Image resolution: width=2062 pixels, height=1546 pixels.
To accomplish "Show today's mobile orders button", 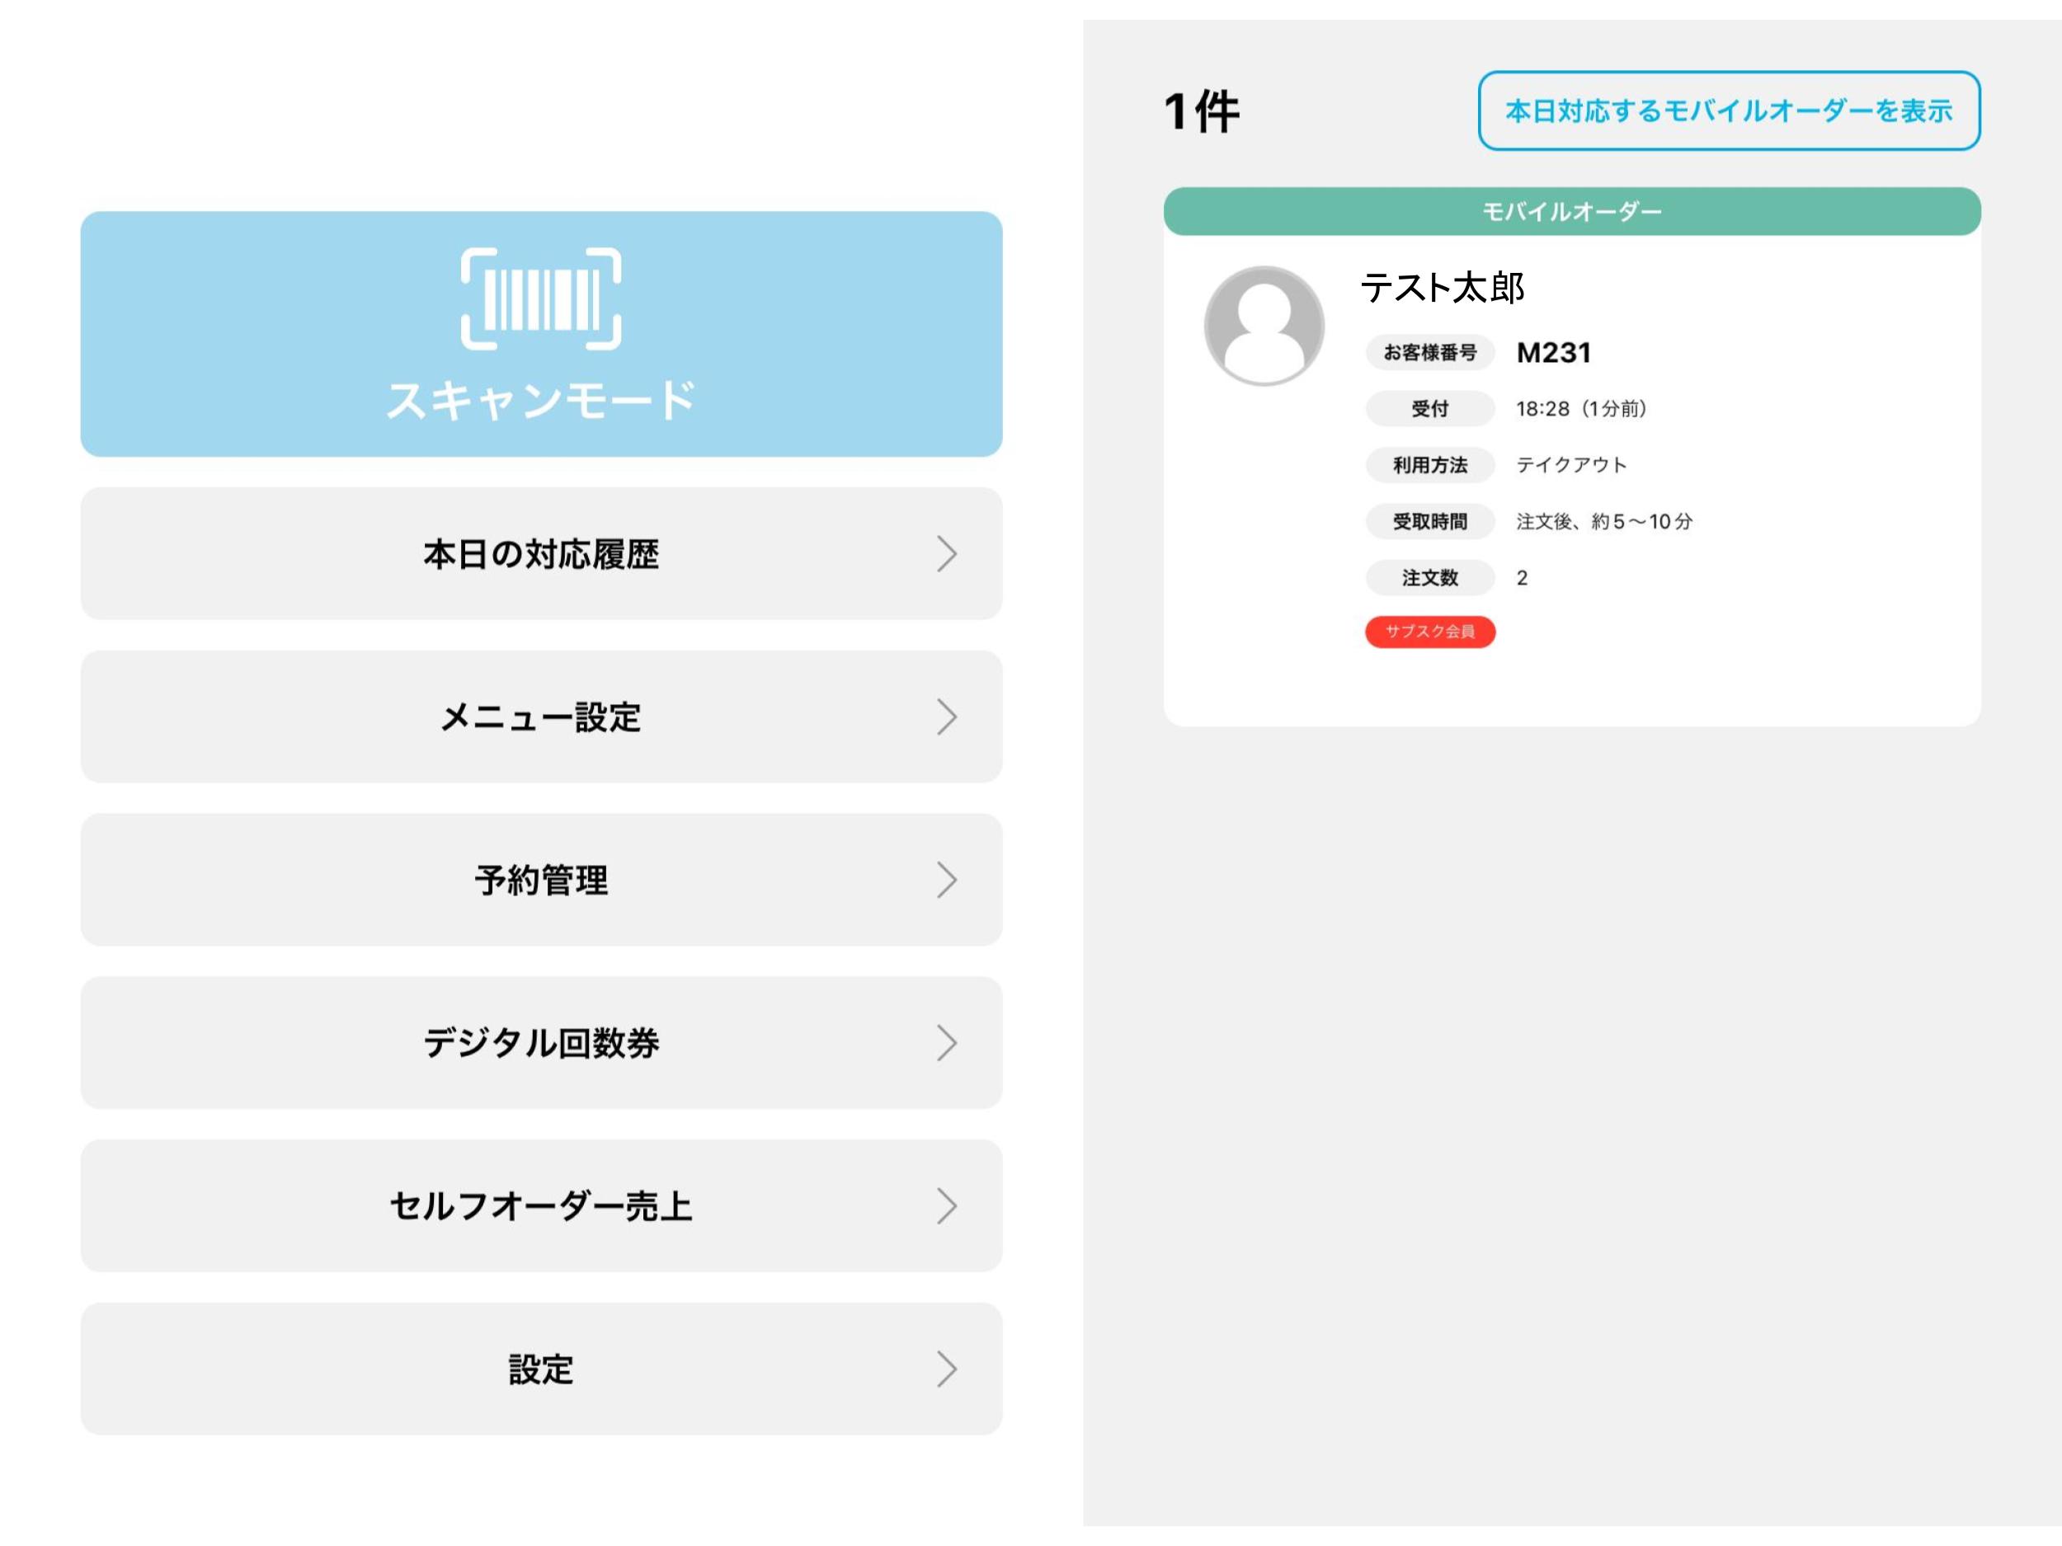I will (1728, 110).
